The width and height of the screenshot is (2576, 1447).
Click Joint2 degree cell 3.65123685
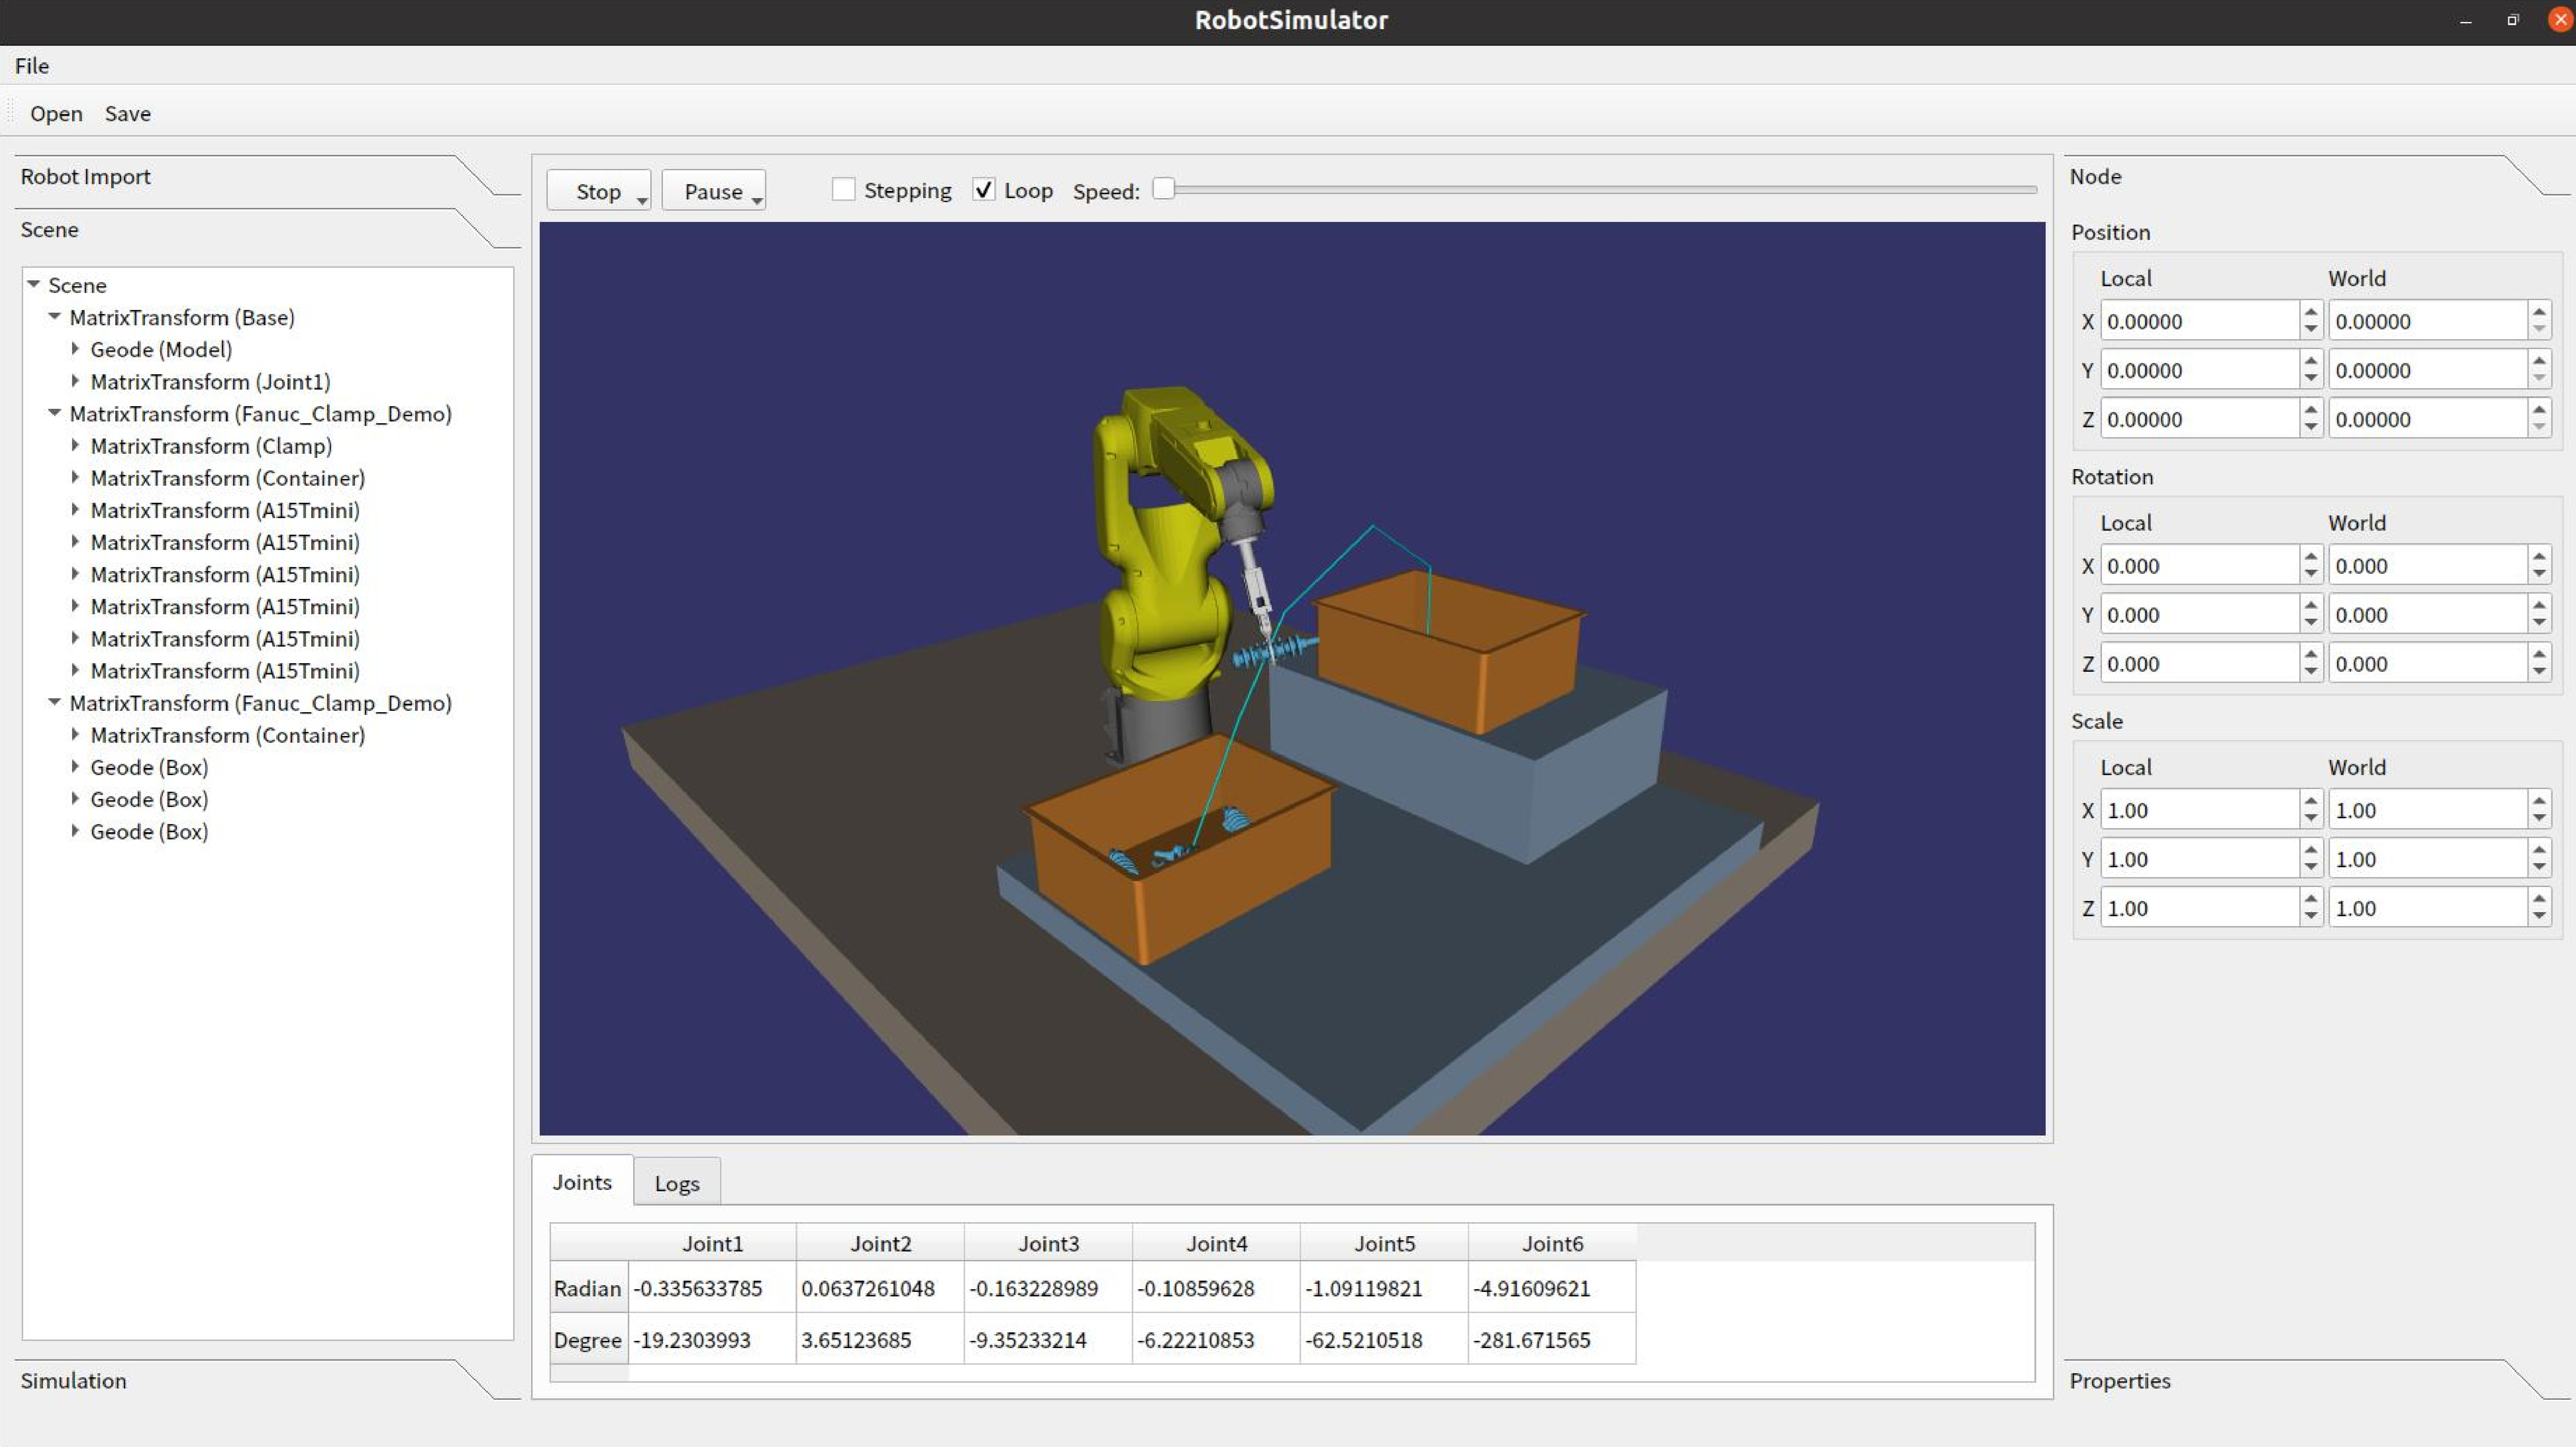[880, 1340]
